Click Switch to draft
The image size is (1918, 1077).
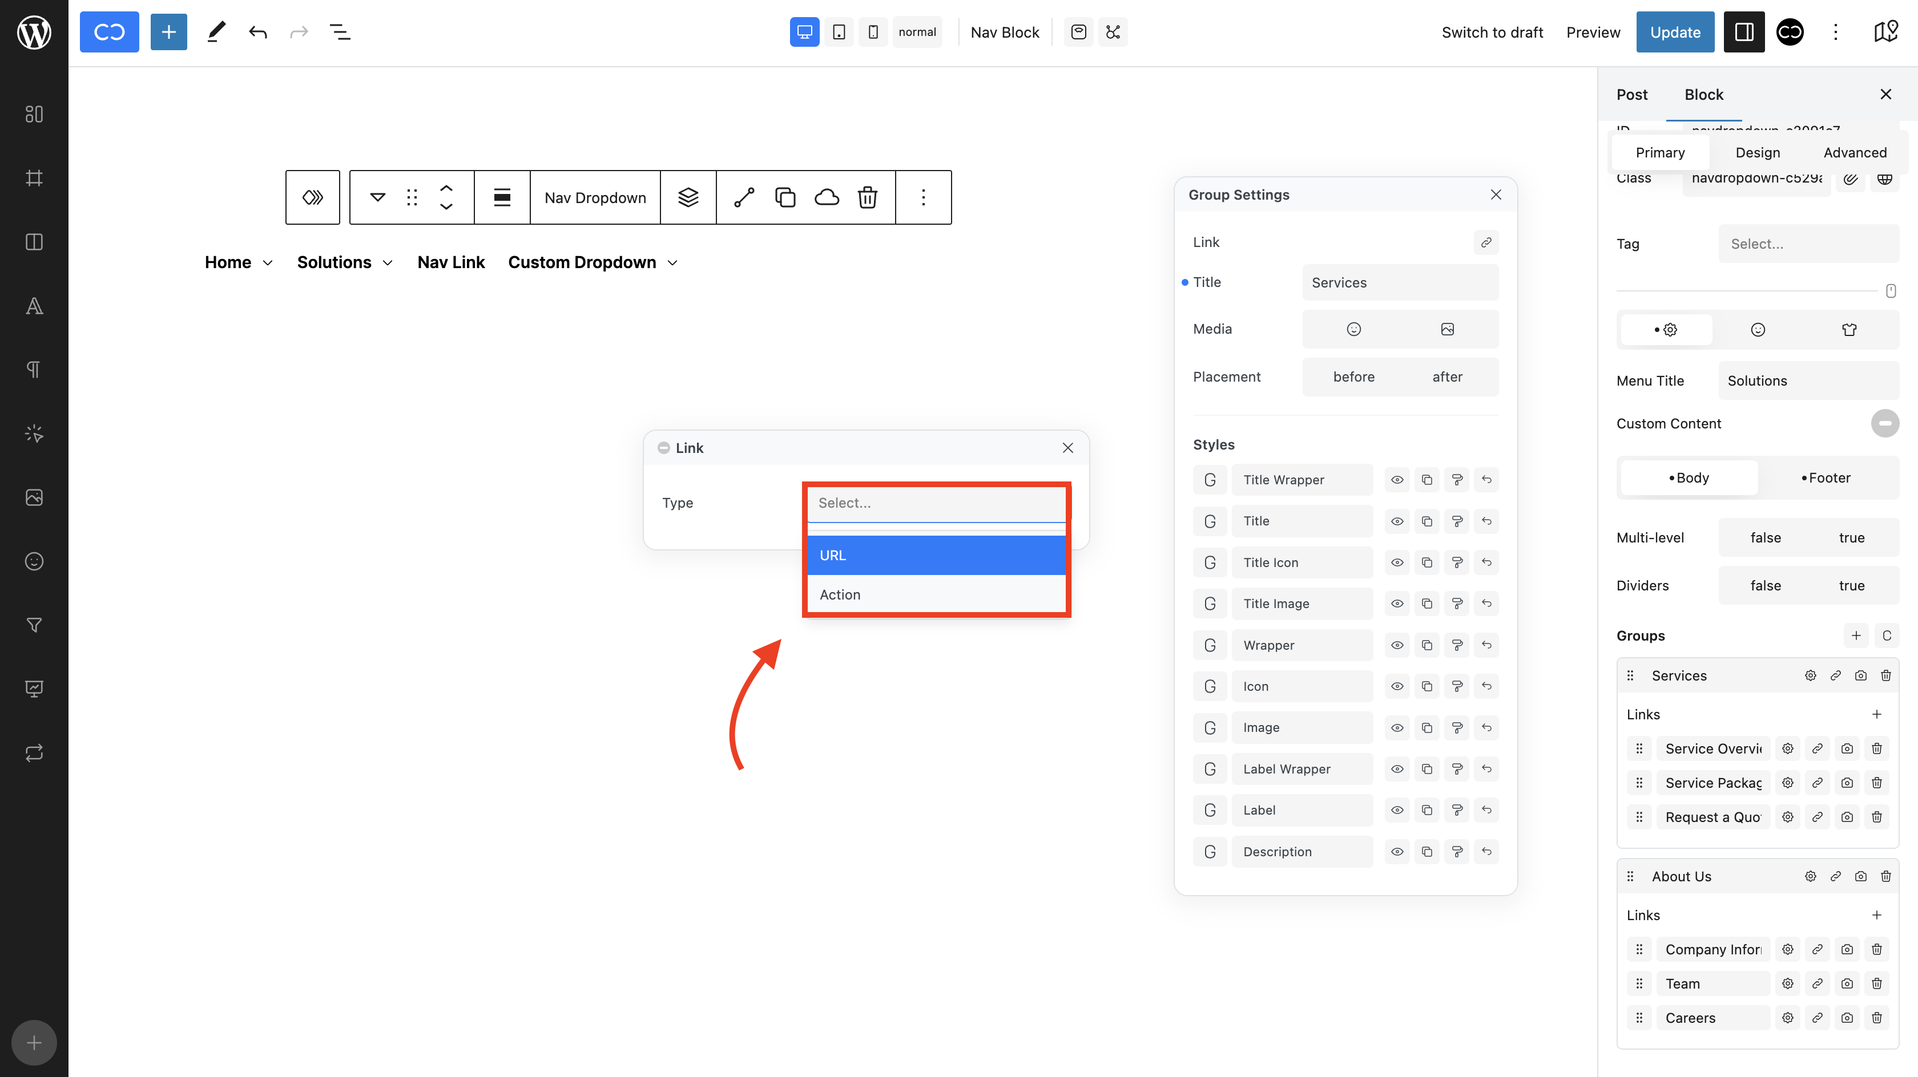coord(1492,32)
